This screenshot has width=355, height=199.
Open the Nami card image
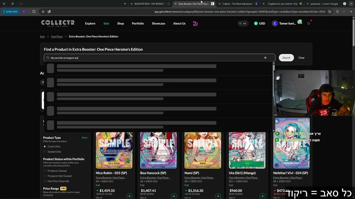[203, 150]
